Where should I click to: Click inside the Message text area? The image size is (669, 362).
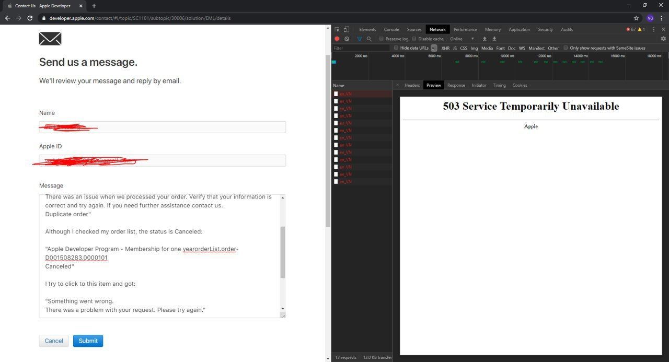[x=159, y=256]
